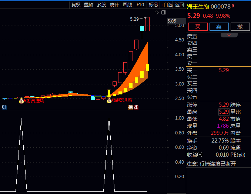Click the boxed 5.29 highest price value
The height and width of the screenshot is (194, 251).
pyautogui.click(x=224, y=112)
